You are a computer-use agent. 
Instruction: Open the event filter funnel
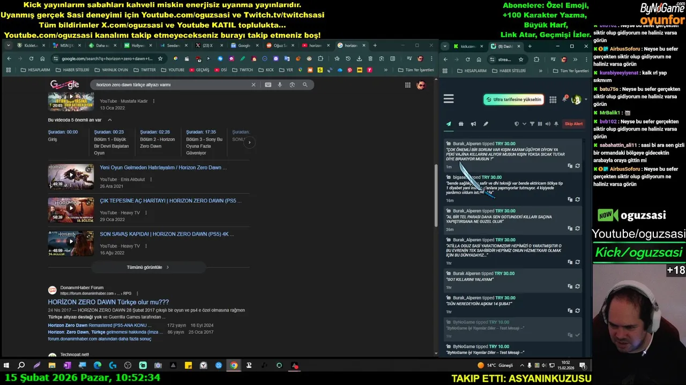coord(532,124)
